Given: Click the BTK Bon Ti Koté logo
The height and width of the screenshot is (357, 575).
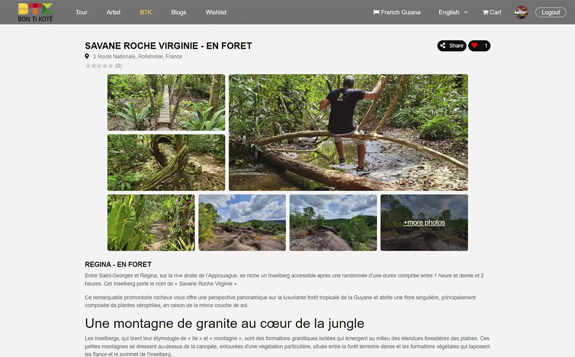Looking at the screenshot, I should tap(35, 12).
